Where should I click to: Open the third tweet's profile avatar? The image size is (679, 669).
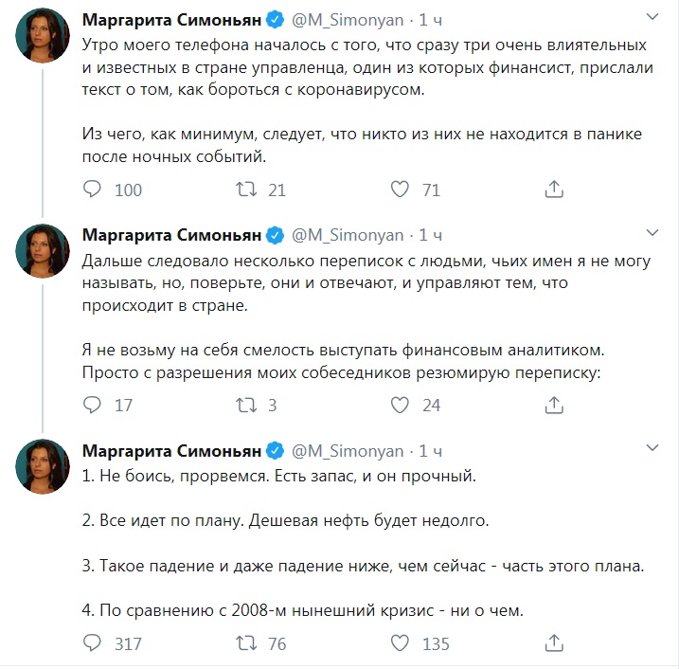click(43, 466)
